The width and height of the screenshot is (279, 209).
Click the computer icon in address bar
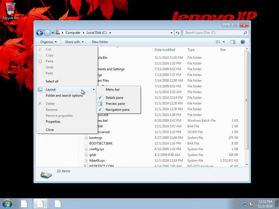point(58,33)
